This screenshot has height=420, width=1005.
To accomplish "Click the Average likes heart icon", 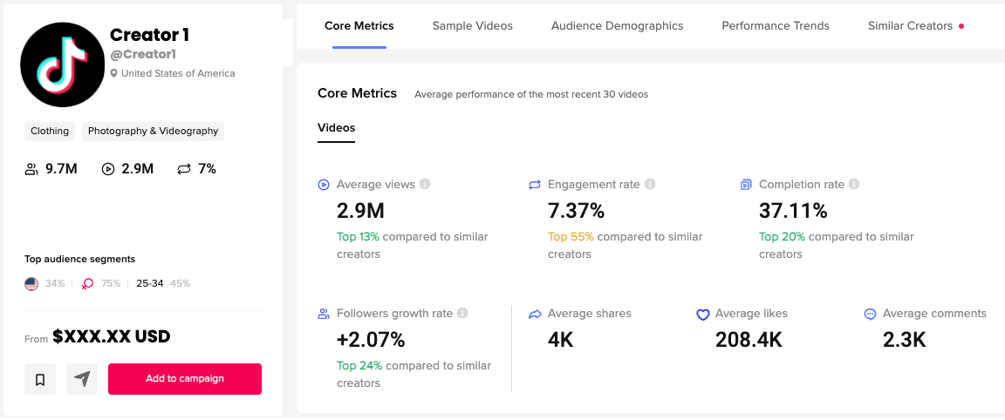I will point(703,315).
